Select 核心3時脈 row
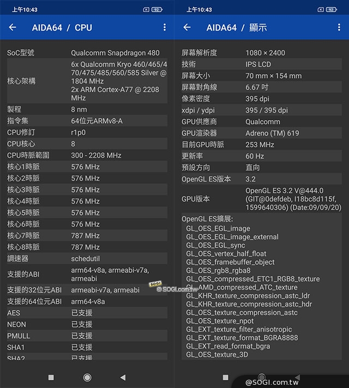The height and width of the screenshot is (388, 349). click(x=87, y=190)
